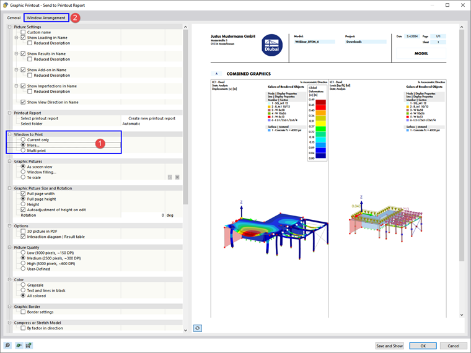Click the dark blue swatch at legend bottom

(x=320, y=155)
